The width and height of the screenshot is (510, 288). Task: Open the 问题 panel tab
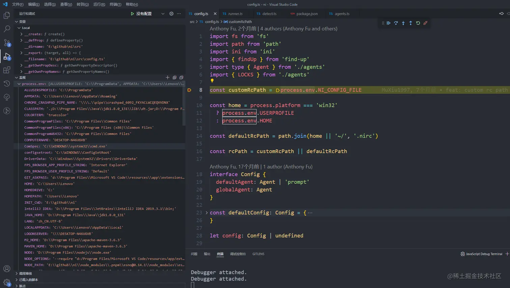point(194,254)
